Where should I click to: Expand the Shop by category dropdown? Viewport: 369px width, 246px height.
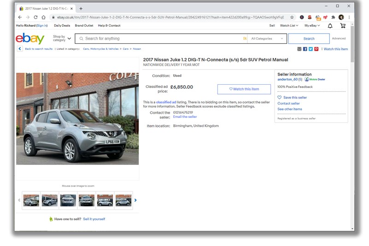tap(62, 38)
